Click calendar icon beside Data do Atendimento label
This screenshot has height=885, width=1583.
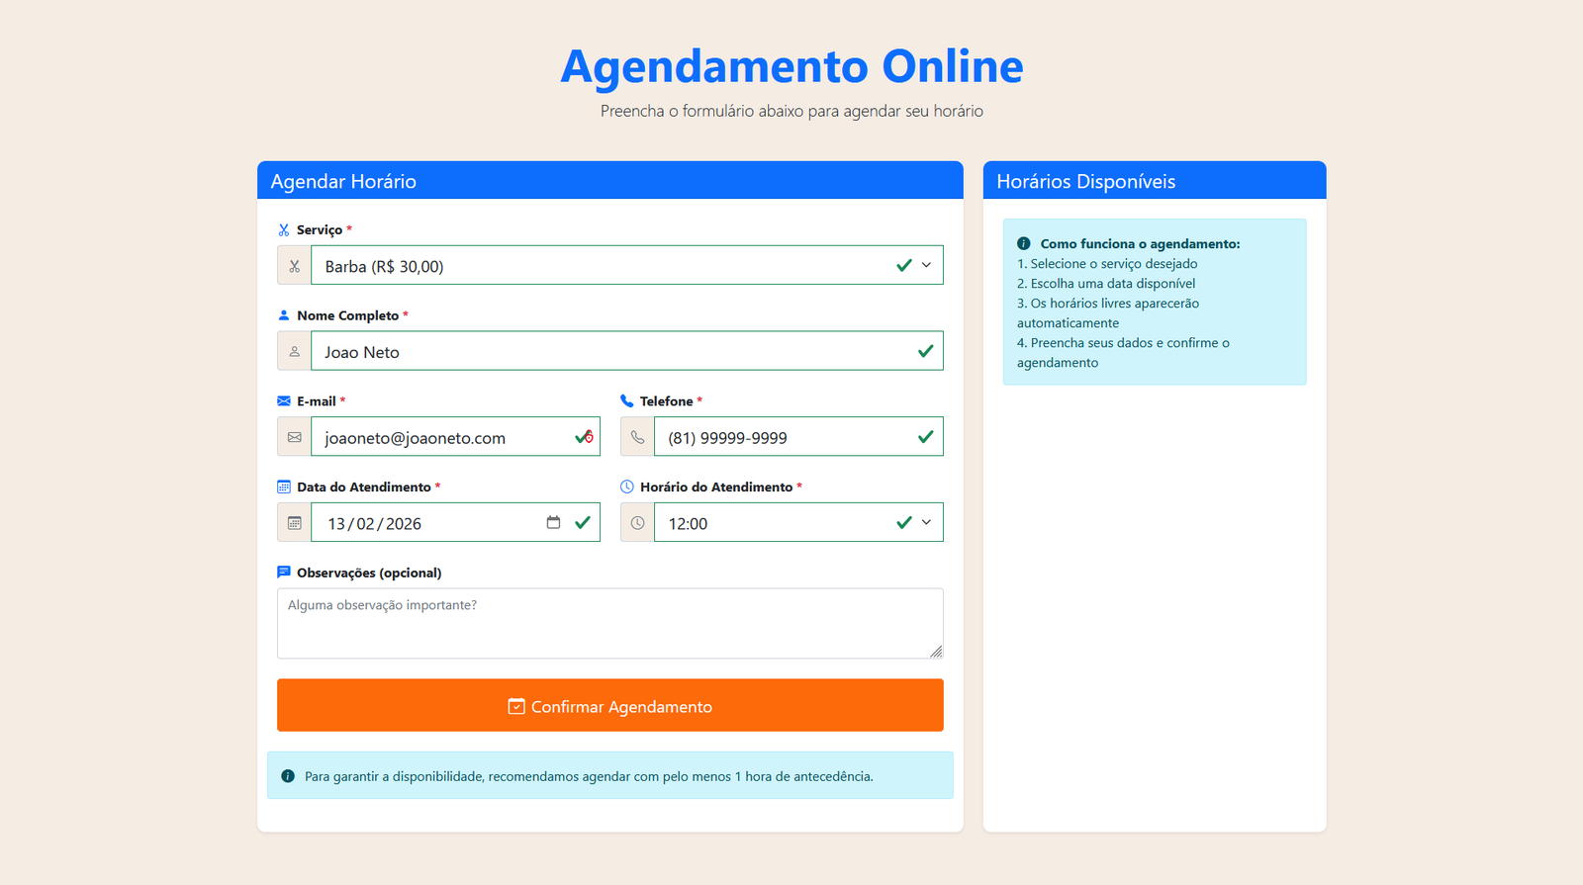[284, 487]
